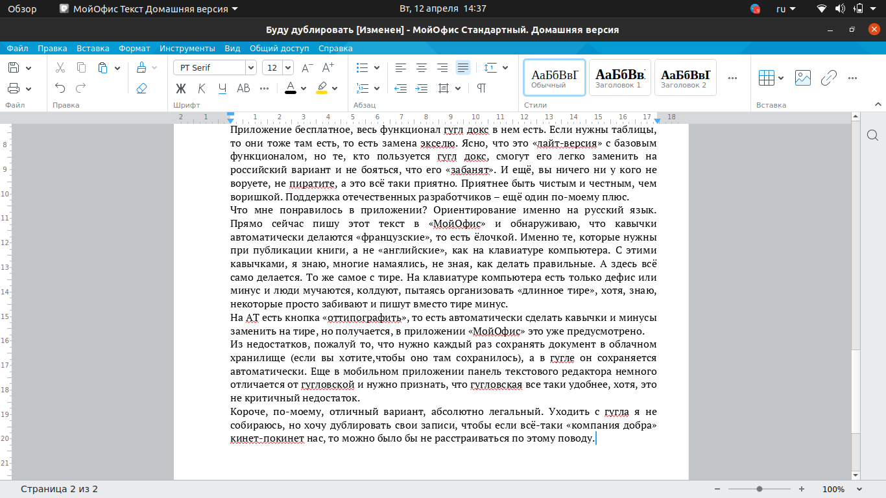The height and width of the screenshot is (498, 886).
Task: Toggle underline (Ч) formatting
Action: click(222, 88)
